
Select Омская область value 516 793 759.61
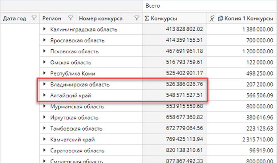tap(184, 62)
